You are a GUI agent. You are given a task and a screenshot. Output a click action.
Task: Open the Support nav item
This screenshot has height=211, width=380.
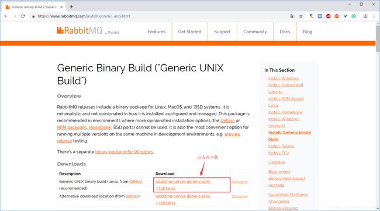[222, 32]
